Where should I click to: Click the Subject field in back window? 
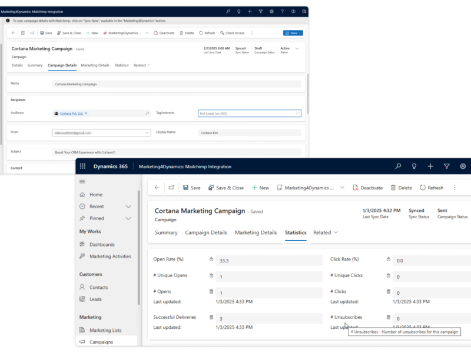point(177,152)
